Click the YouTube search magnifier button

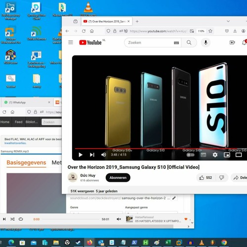189,42
